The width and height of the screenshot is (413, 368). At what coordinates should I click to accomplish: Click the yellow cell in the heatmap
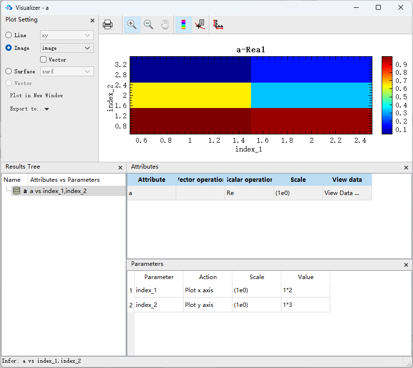pos(190,95)
